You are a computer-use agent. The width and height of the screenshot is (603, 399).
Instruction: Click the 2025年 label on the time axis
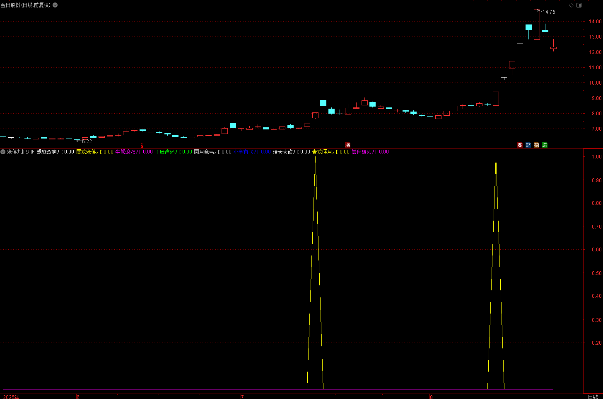tap(11, 397)
